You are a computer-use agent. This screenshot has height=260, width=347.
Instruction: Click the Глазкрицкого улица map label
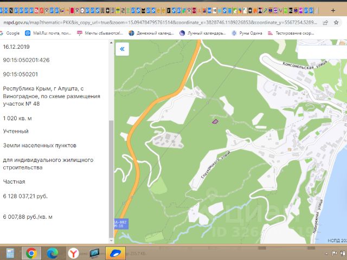click(x=216, y=165)
